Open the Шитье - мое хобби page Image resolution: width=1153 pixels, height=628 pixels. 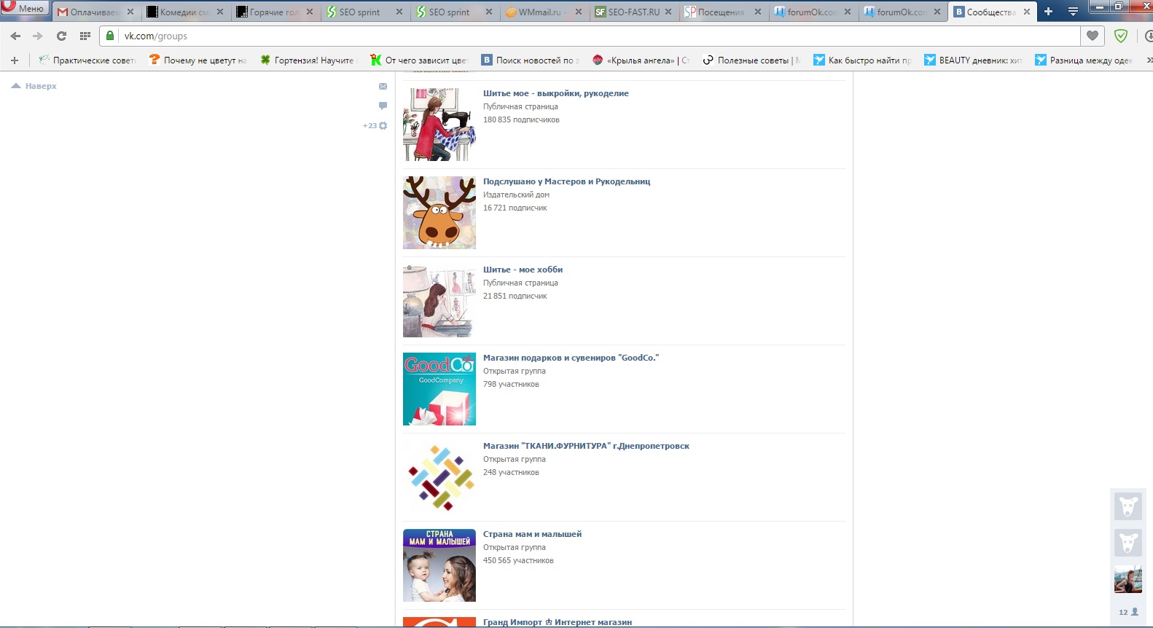coord(523,270)
